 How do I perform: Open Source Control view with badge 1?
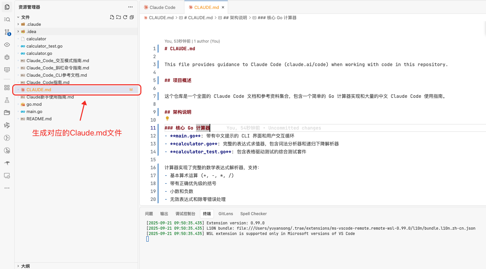click(x=7, y=32)
